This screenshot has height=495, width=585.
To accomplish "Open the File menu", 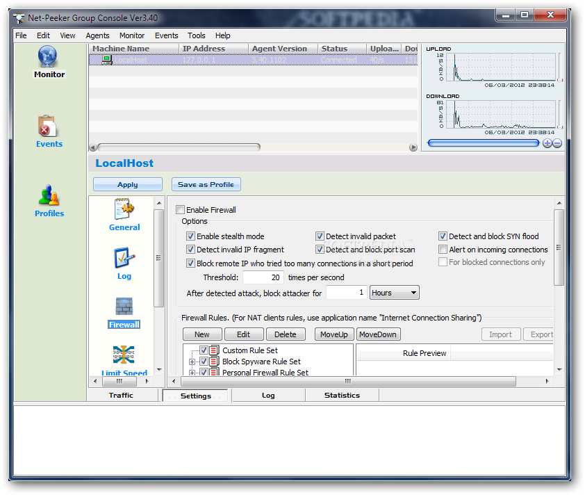I will 21,35.
